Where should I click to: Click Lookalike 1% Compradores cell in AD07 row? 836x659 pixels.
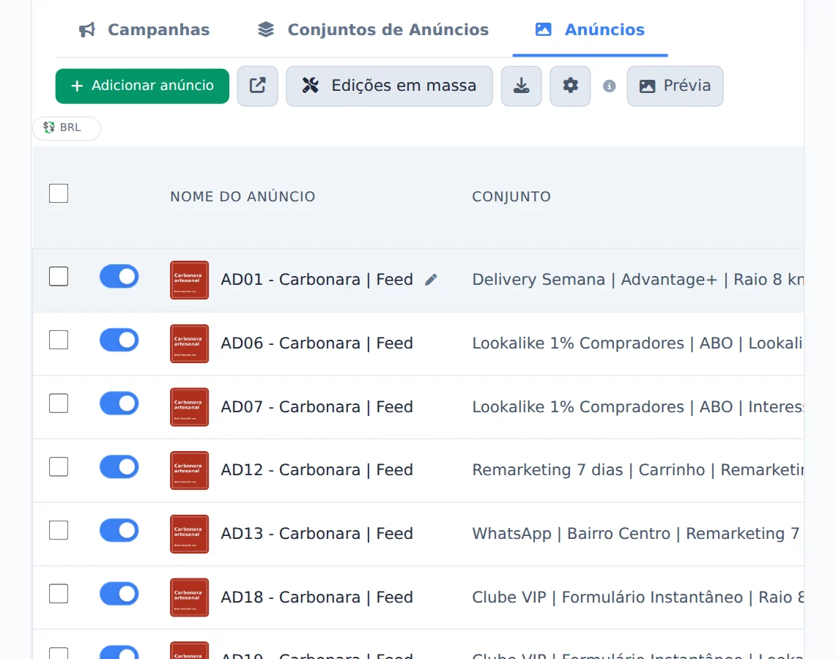click(637, 407)
